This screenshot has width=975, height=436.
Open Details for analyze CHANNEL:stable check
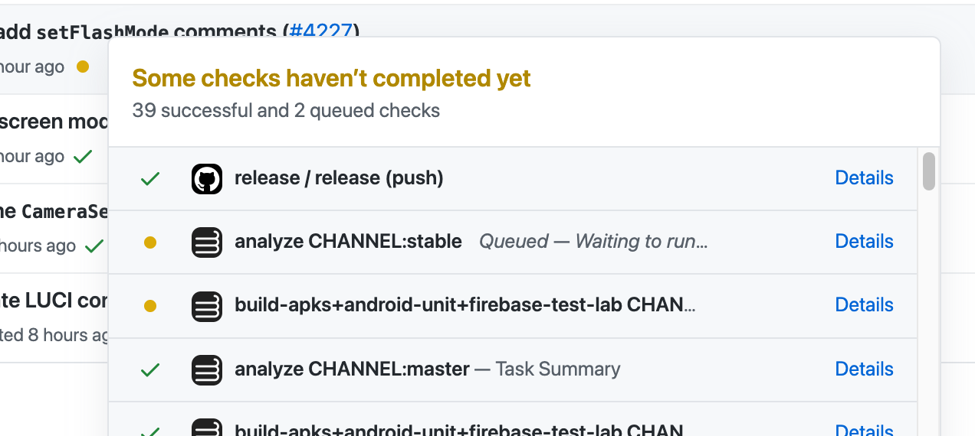point(864,241)
